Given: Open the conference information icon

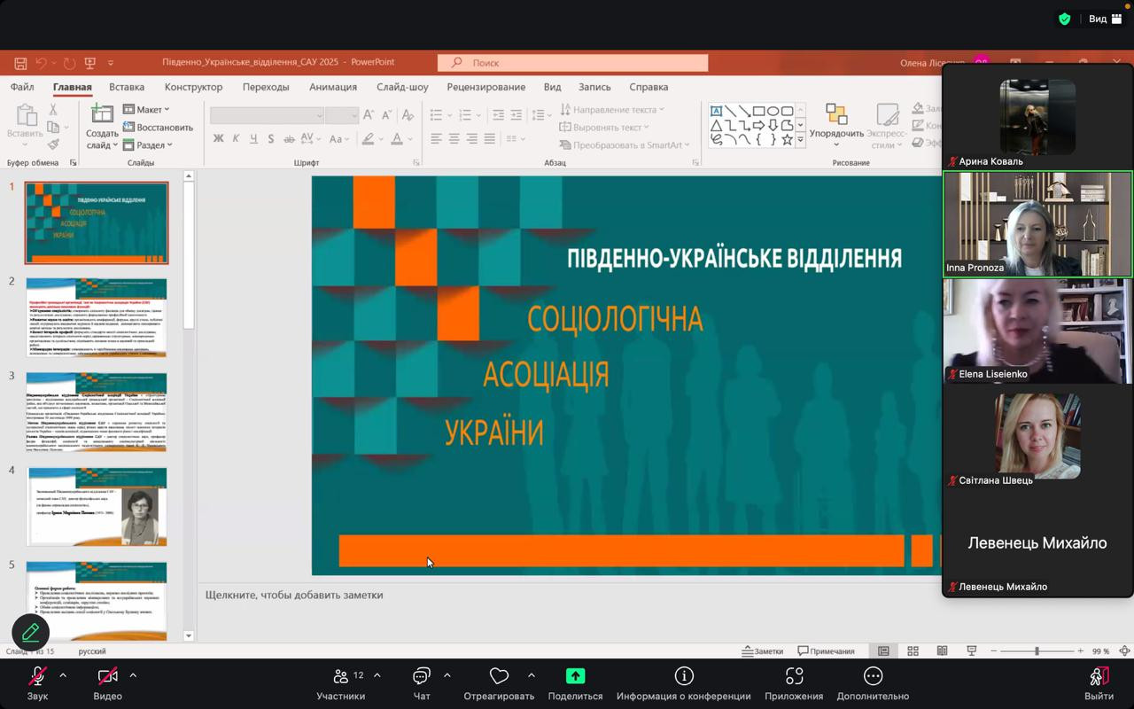Looking at the screenshot, I should pyautogui.click(x=683, y=677).
